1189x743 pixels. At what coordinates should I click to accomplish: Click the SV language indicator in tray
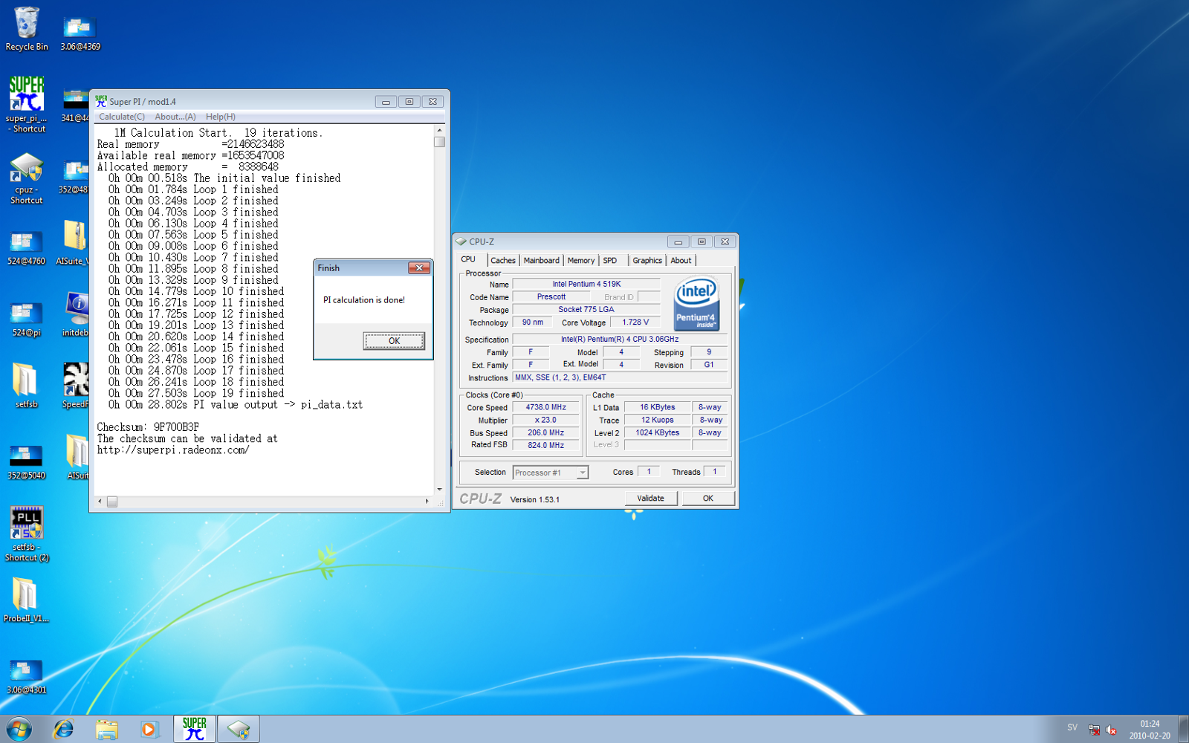(1072, 727)
